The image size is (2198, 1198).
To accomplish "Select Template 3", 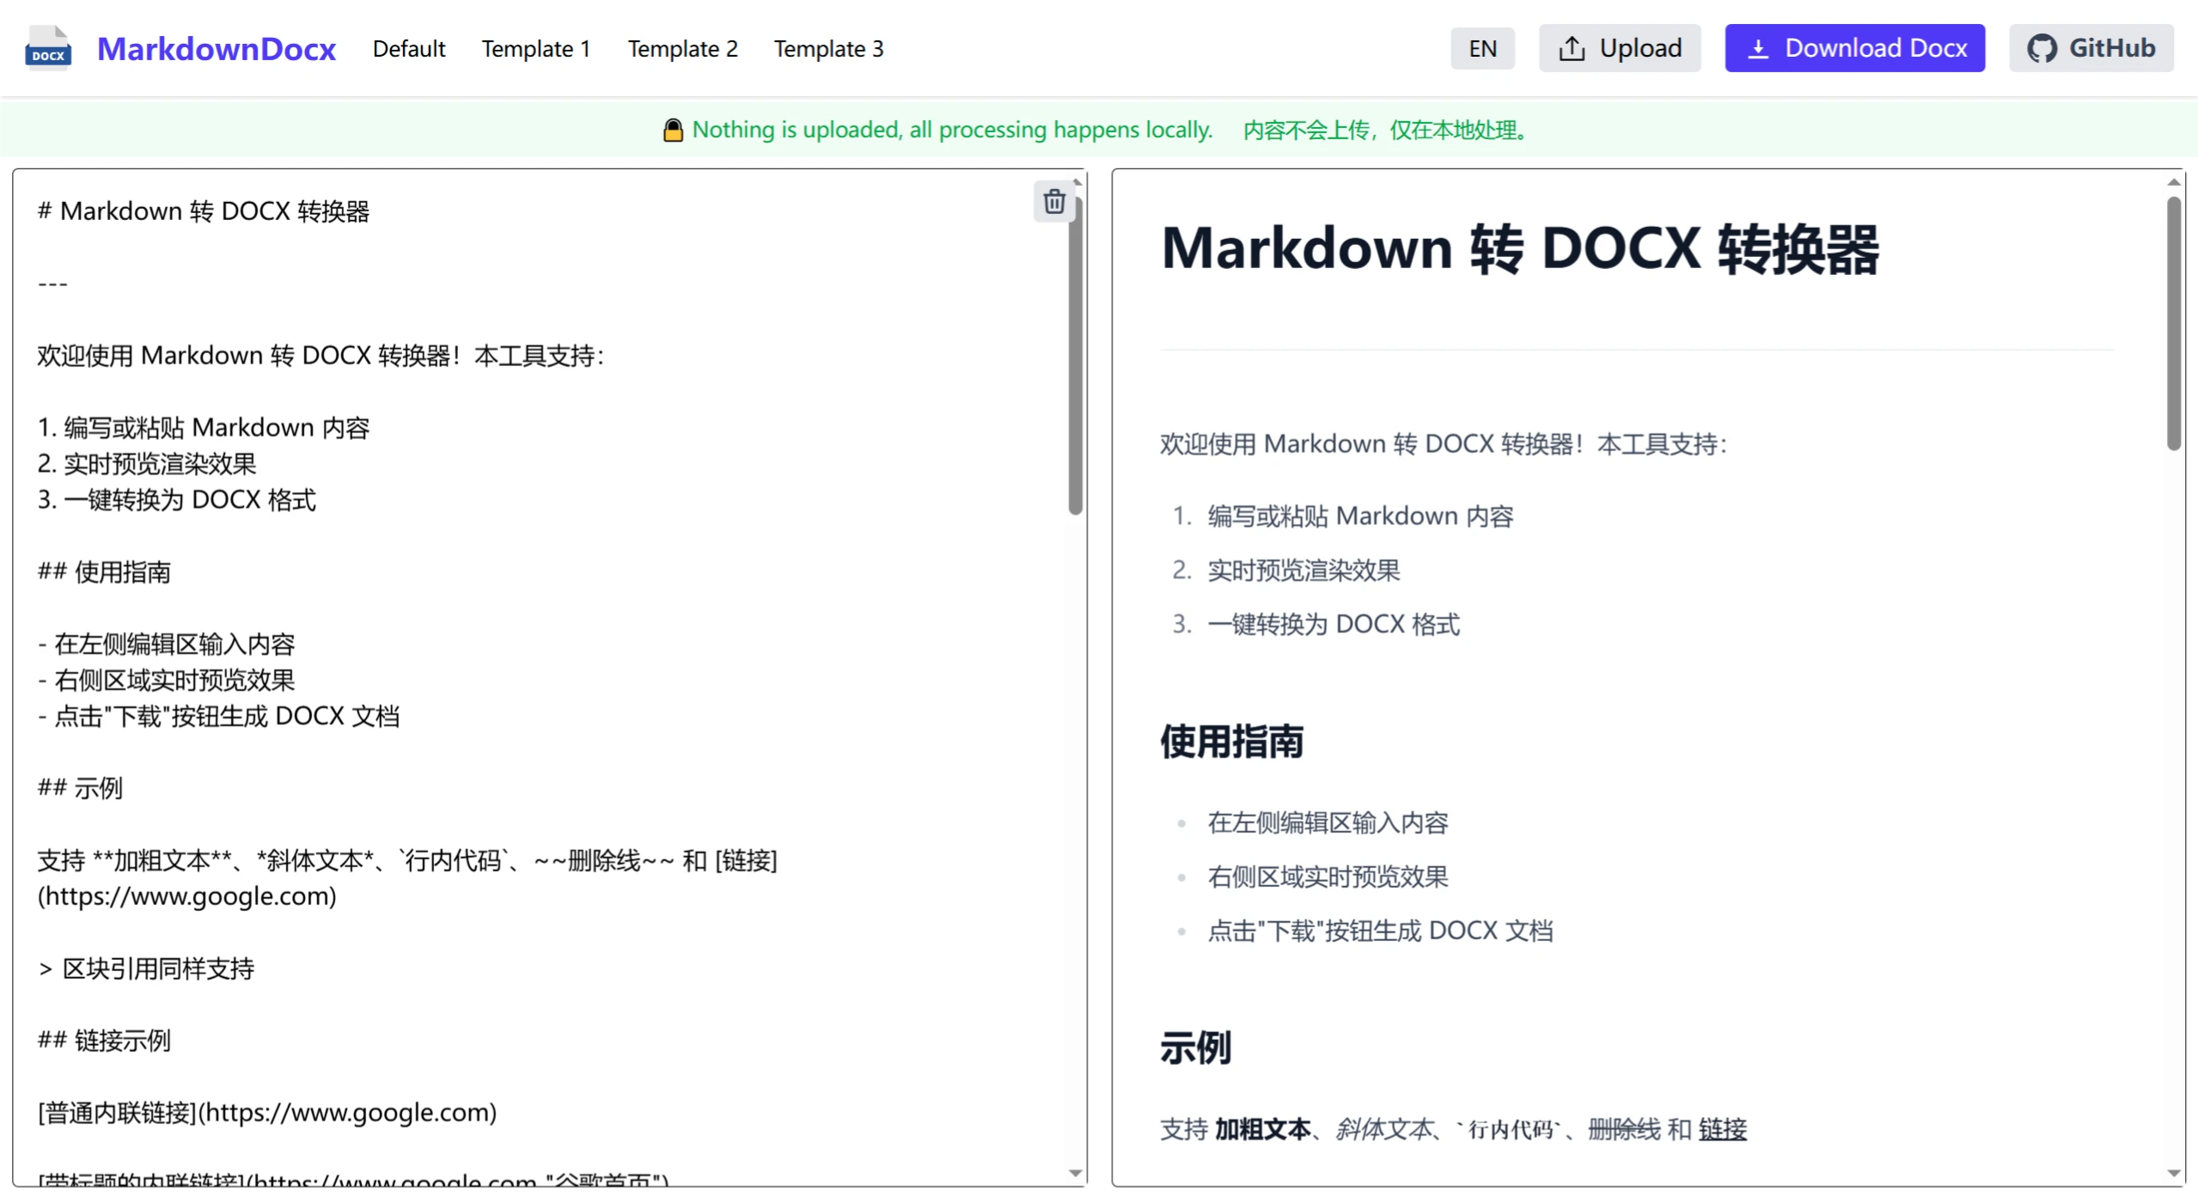I will coord(828,48).
